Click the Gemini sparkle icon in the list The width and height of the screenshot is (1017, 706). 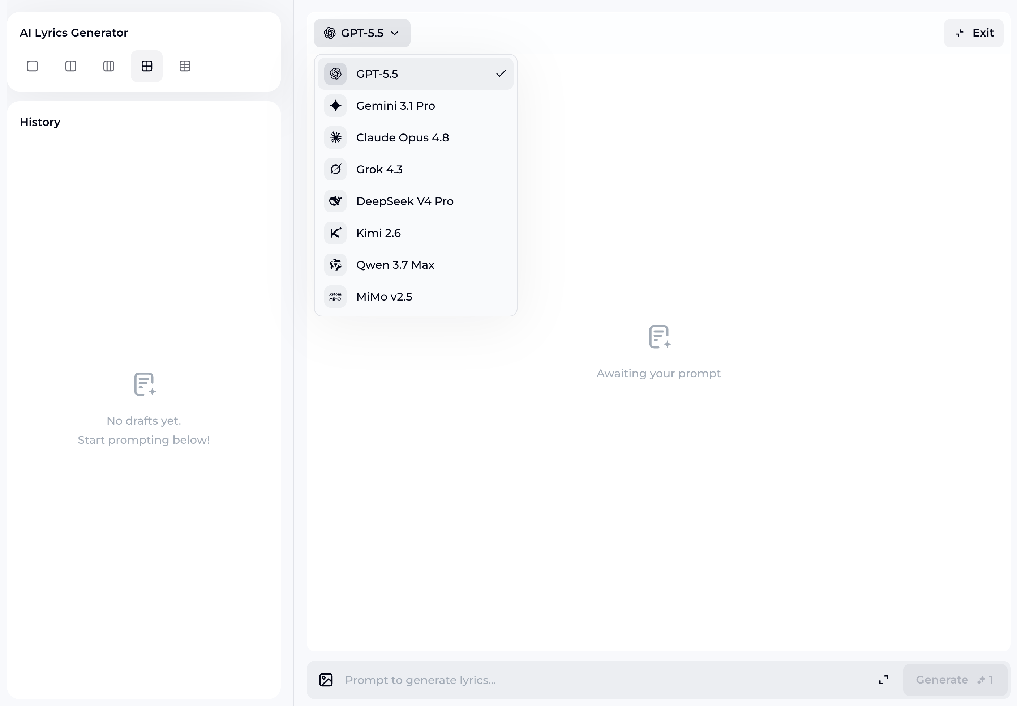coord(335,106)
